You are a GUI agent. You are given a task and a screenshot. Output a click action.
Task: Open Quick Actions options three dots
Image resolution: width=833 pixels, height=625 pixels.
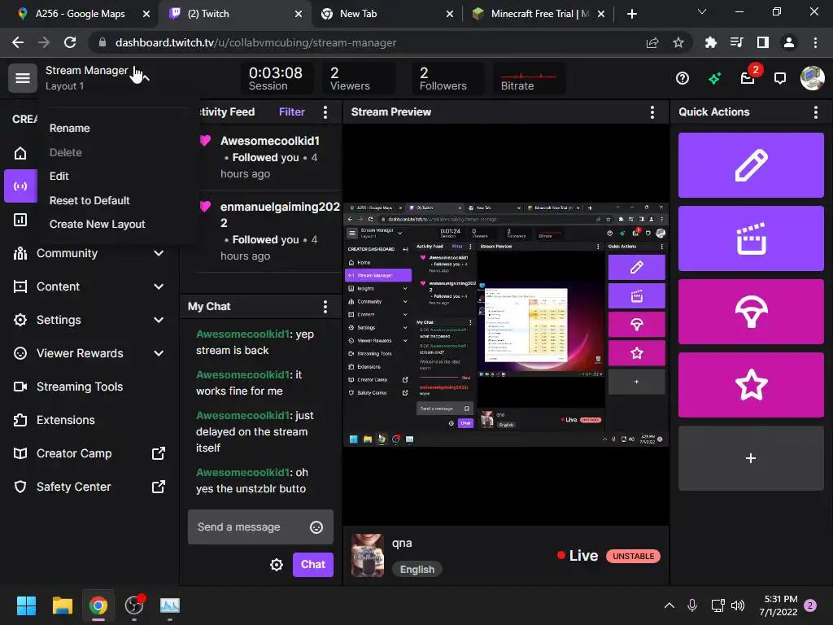click(x=815, y=112)
